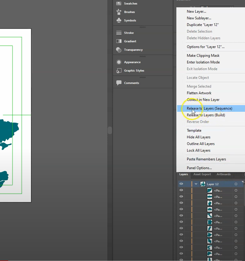The height and width of the screenshot is (261, 245).
Task: Choose Duplicate "Layer 12" from menu
Action: pos(203,25)
